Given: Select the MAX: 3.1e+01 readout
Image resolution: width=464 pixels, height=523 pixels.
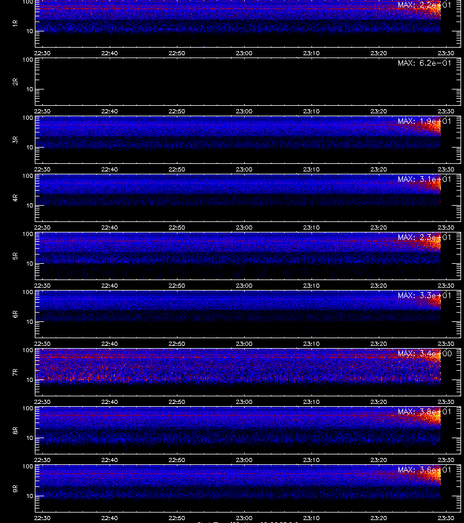Looking at the screenshot, I should 425,179.
